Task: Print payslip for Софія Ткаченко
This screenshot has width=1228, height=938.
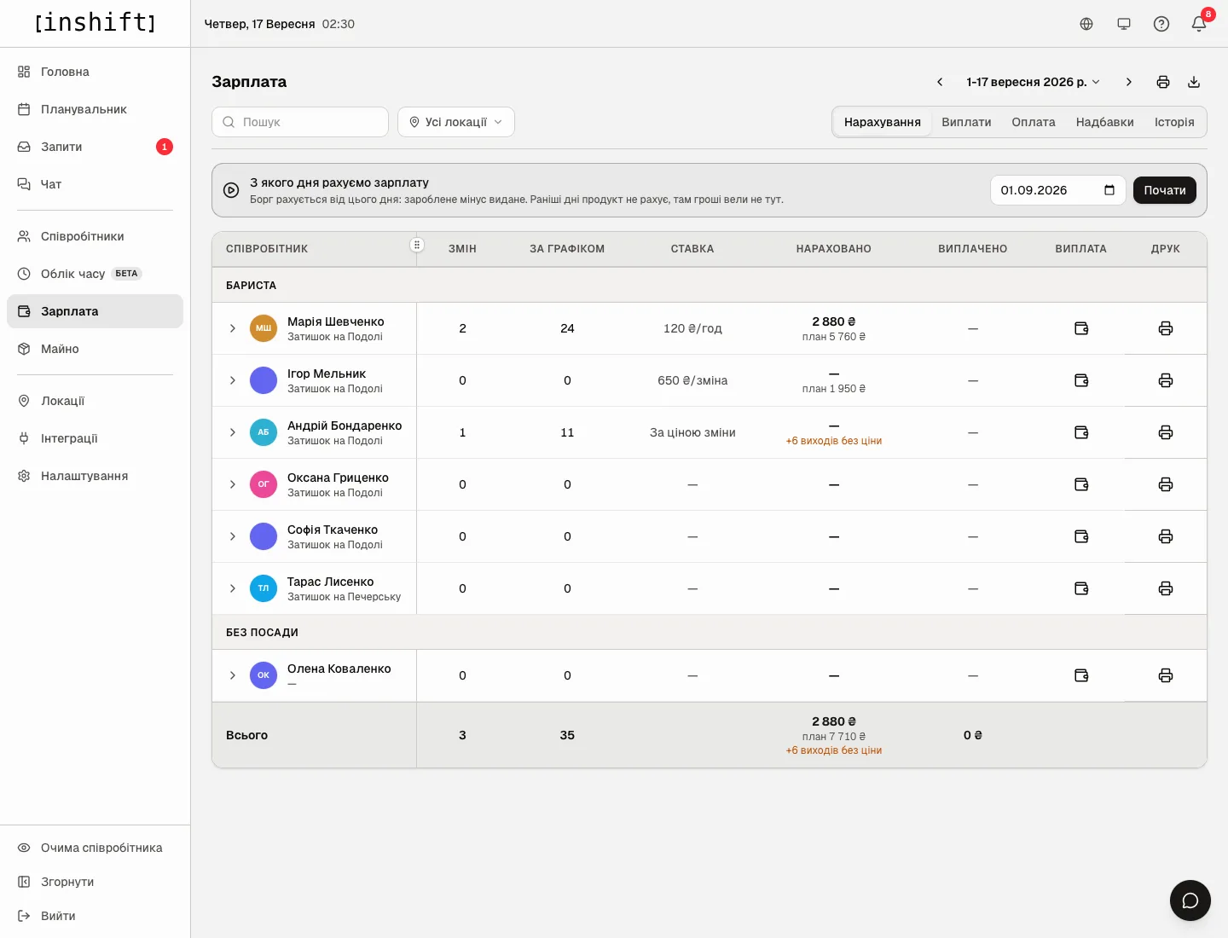Action: (x=1166, y=536)
